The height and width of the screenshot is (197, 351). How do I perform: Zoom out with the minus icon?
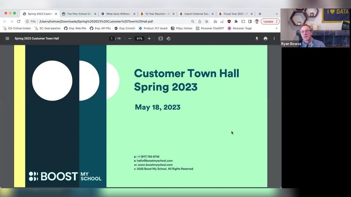[x=130, y=38]
